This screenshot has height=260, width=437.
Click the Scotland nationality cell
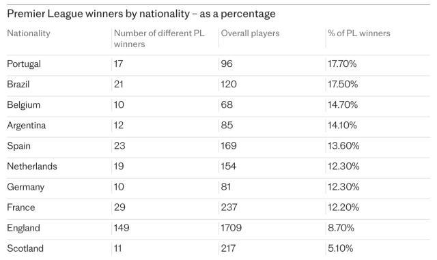tap(25, 248)
